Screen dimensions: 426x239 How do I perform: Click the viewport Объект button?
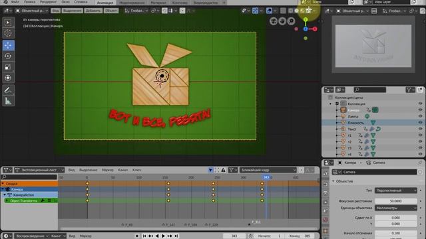[111, 11]
